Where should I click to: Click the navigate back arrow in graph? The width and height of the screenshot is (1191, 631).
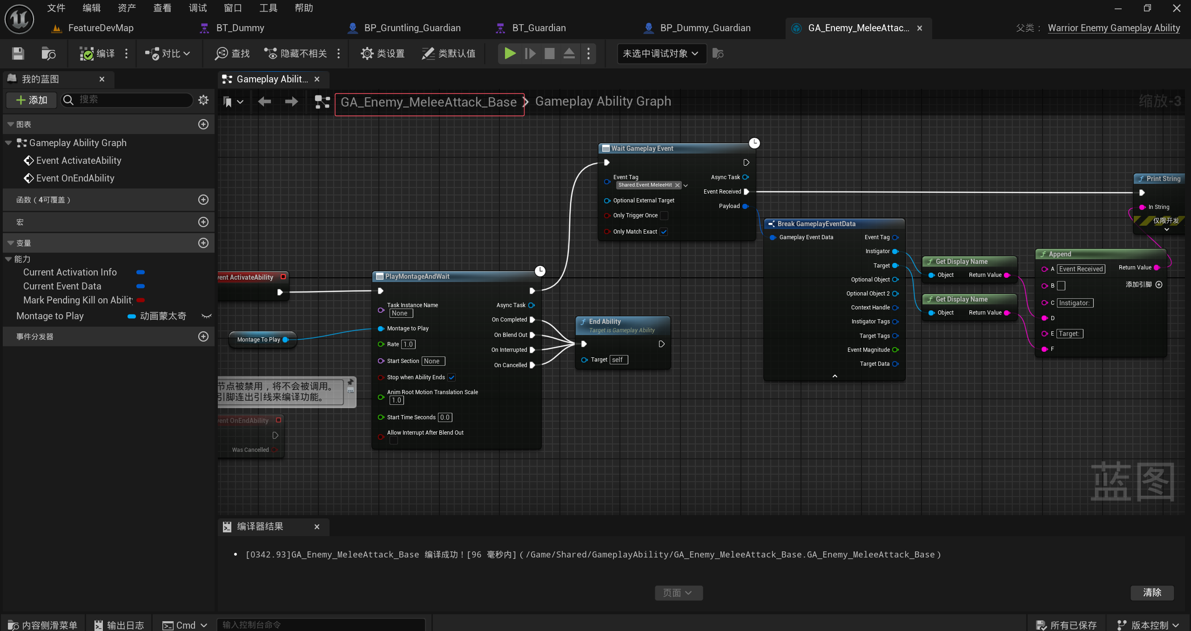(x=264, y=101)
